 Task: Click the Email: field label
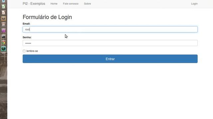[x=26, y=23]
